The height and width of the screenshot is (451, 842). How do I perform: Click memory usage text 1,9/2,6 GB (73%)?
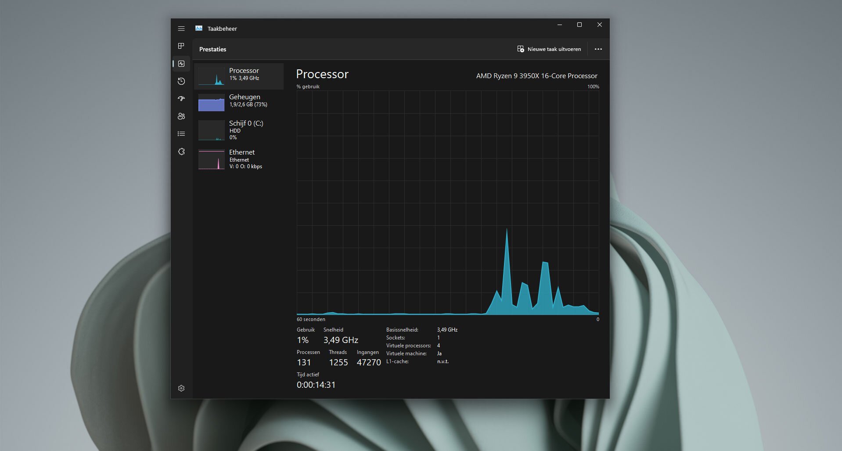pos(248,105)
